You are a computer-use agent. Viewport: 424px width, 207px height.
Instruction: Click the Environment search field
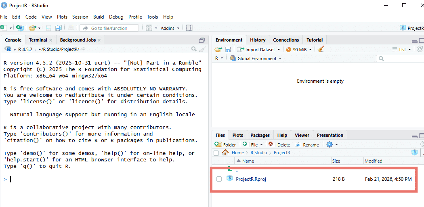pos(400,59)
